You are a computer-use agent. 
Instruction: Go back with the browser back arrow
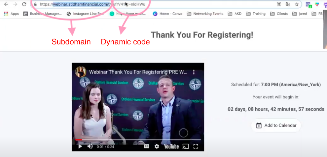(6, 4)
